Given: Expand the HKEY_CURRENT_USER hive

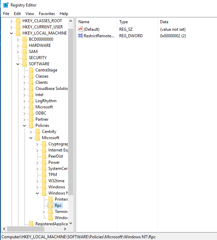Looking at the screenshot, I should [x=11, y=27].
